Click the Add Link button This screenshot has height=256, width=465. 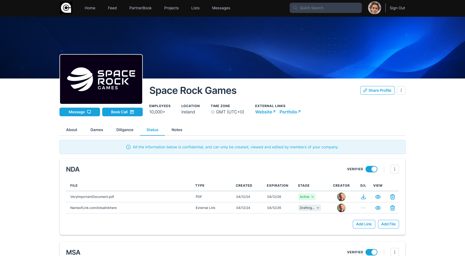point(364,224)
